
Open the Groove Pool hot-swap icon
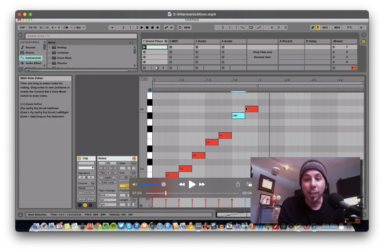[x=93, y=183]
